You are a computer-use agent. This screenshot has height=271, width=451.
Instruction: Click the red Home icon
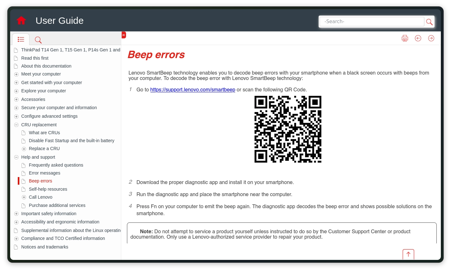[x=21, y=20]
